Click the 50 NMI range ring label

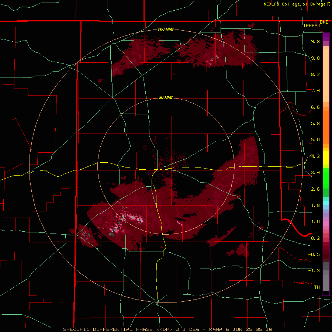[166, 98]
